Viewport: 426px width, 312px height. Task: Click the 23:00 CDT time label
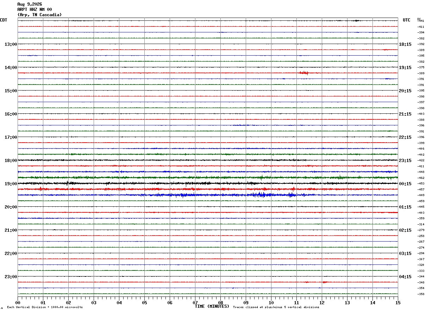(x=11, y=277)
